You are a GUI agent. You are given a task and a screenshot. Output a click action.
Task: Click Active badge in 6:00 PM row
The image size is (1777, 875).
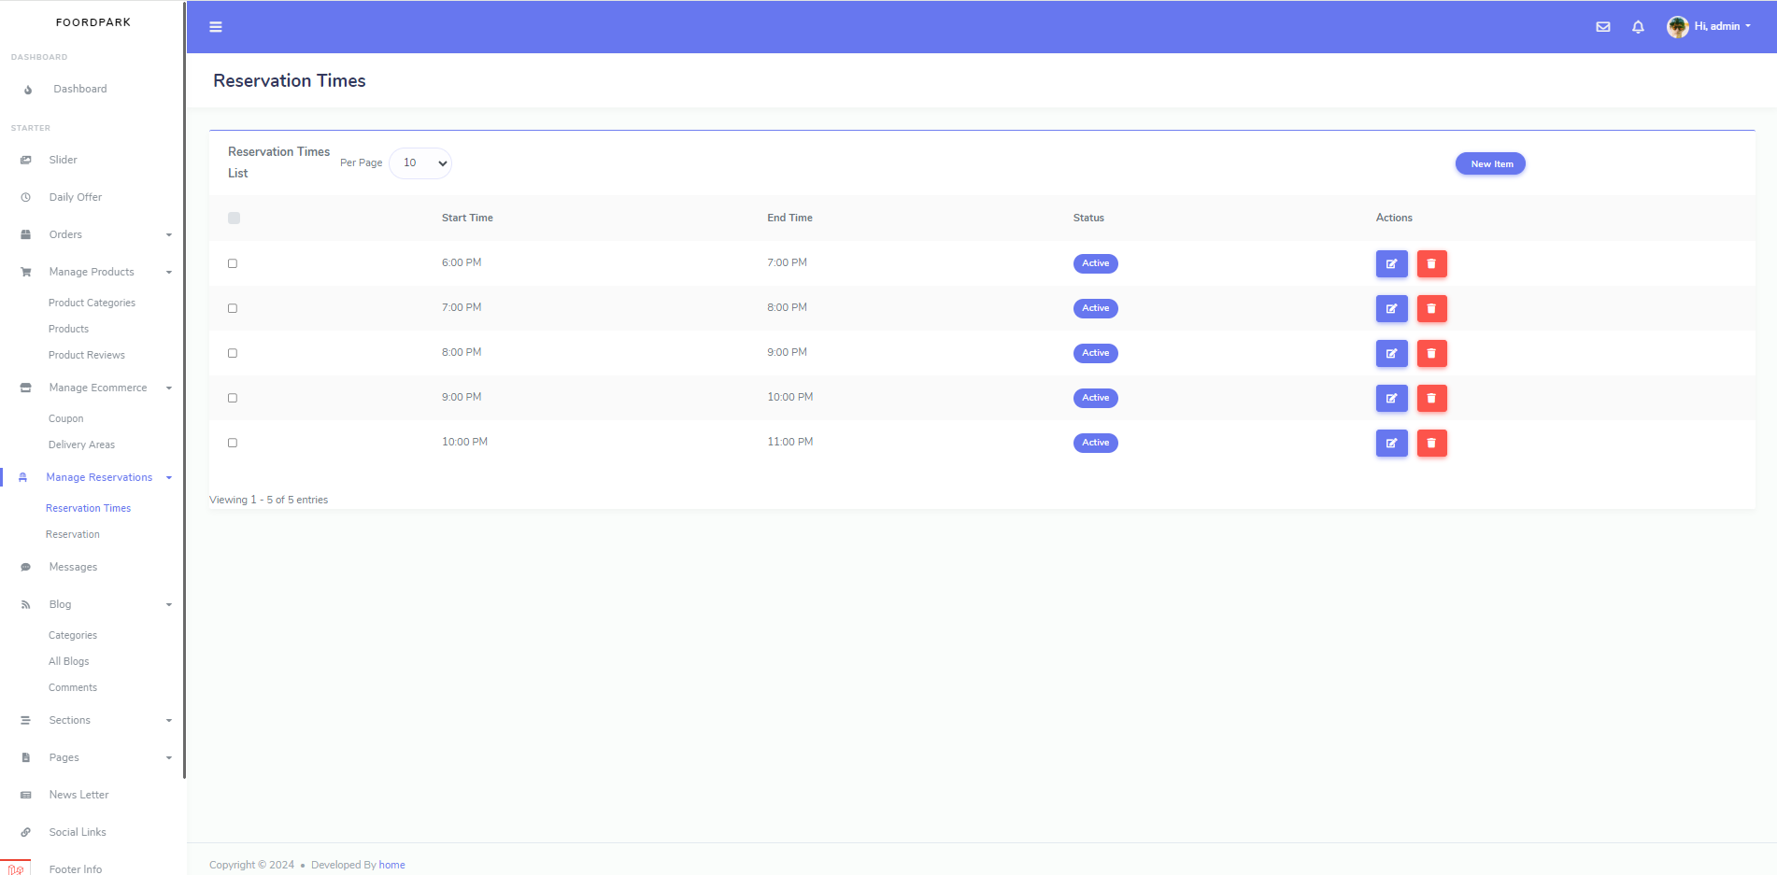(1095, 263)
